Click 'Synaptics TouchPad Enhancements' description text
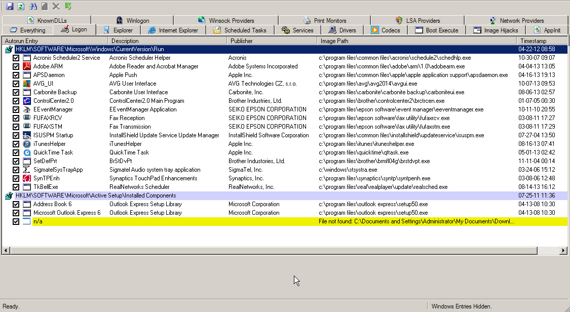This screenshot has height=312, width=570. 153,178
